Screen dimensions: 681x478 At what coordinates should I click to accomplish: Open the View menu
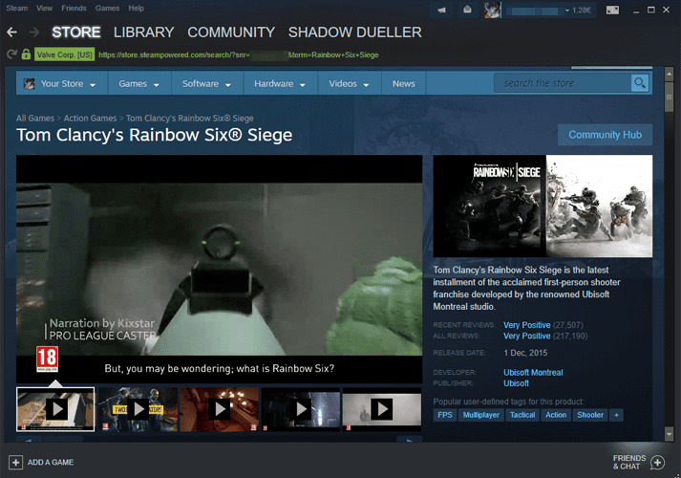click(44, 9)
